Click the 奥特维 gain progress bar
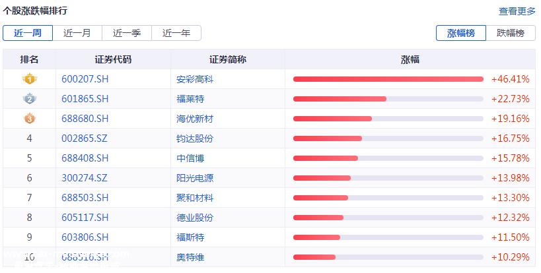Image resolution: width=541 pixels, height=273 pixels. 388,257
